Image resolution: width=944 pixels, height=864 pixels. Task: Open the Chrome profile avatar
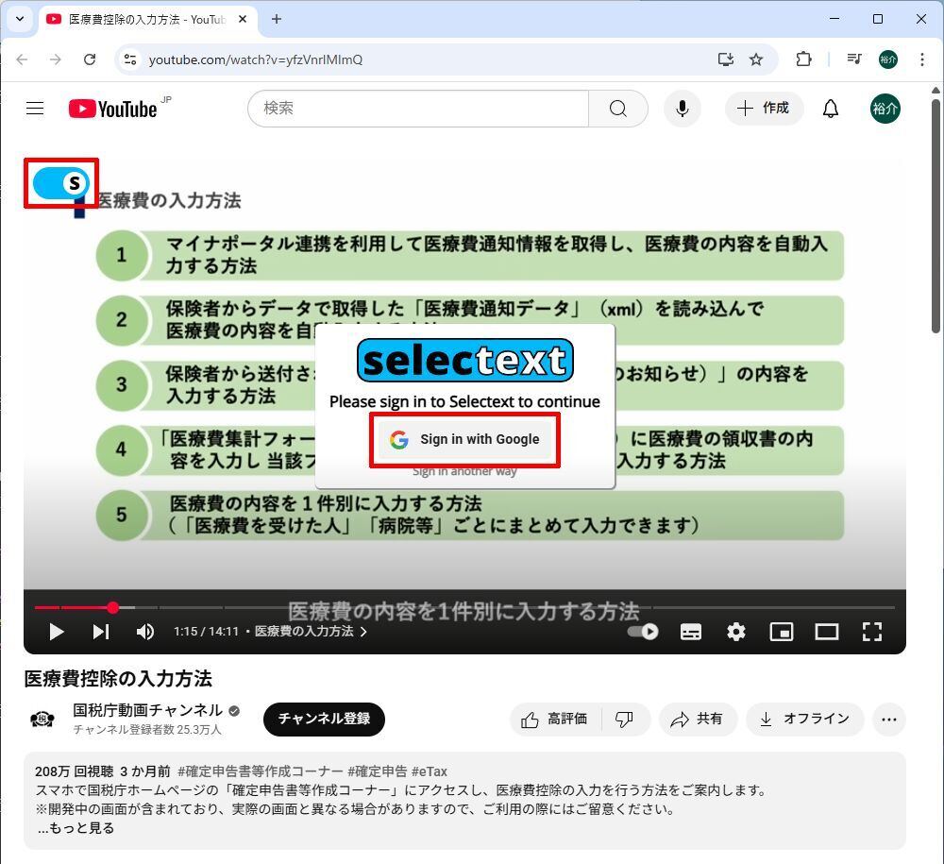tap(888, 59)
